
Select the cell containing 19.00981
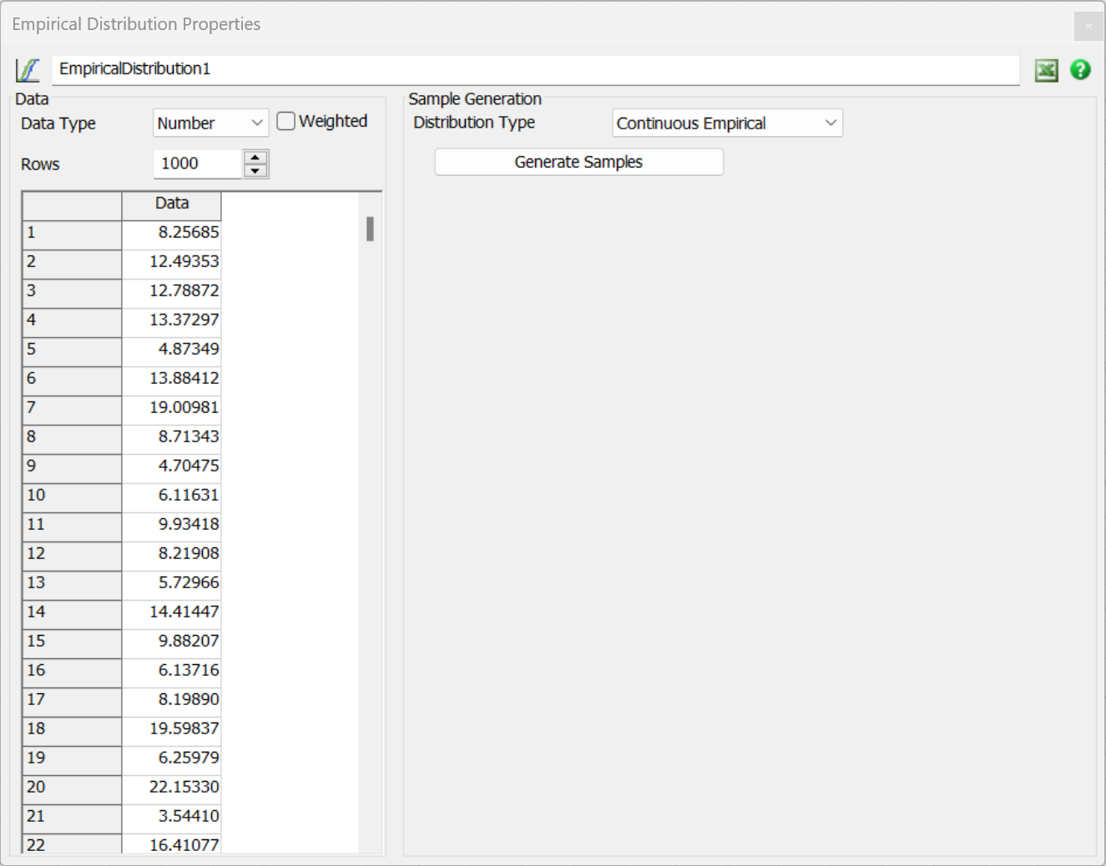(171, 408)
